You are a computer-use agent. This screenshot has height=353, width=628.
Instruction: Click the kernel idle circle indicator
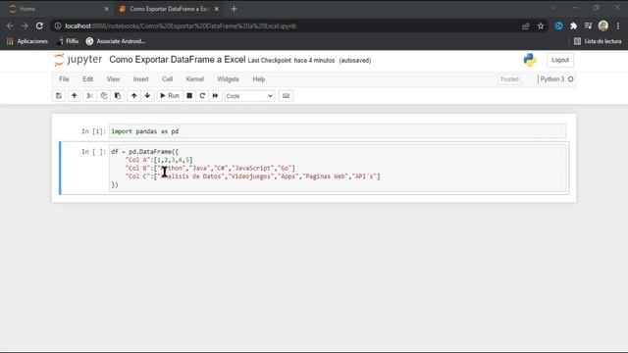pos(571,79)
